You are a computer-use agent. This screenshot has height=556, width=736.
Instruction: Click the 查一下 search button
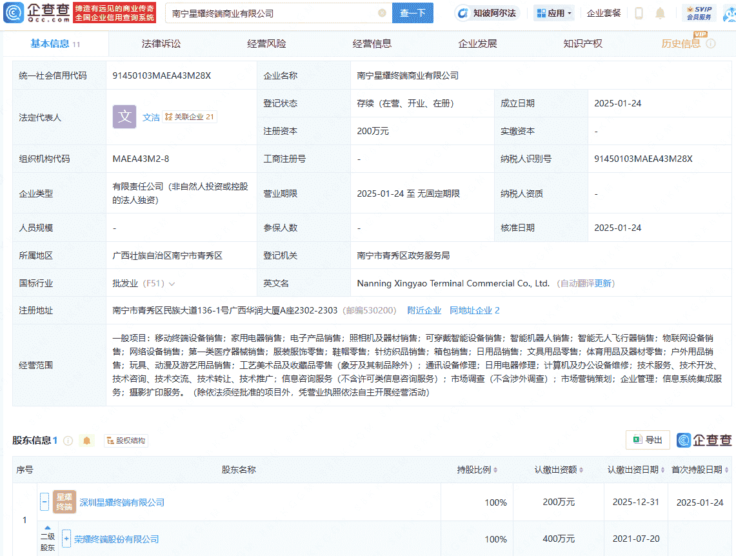[412, 12]
